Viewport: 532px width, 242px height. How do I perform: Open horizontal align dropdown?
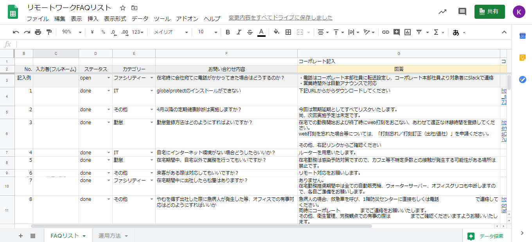pos(323,32)
